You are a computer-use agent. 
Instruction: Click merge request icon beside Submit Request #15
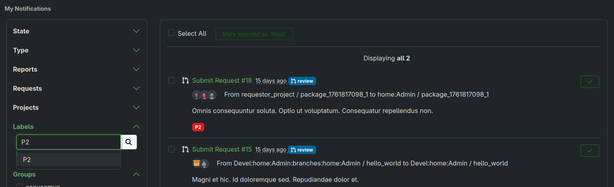[x=185, y=149]
